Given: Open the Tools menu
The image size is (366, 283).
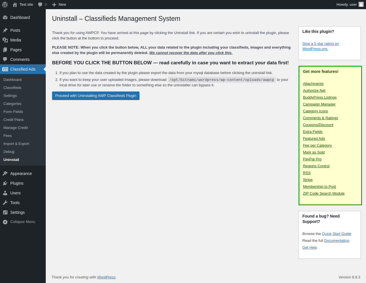Looking at the screenshot, I should click(23, 203).
